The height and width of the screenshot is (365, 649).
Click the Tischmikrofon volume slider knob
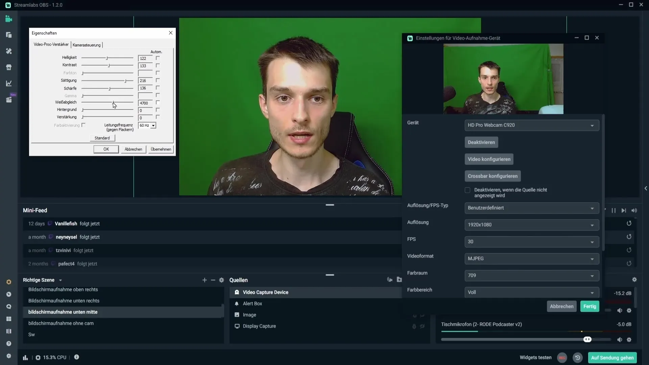tap(587, 340)
